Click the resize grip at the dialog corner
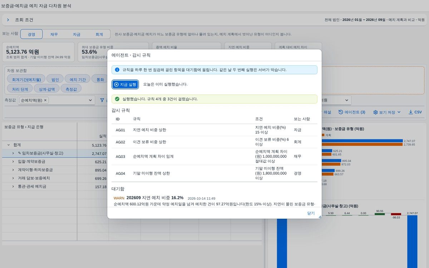The width and height of the screenshot is (429, 268). (320, 217)
